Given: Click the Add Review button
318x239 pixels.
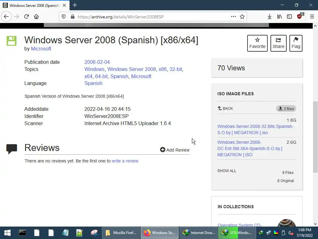Looking at the screenshot, I should pyautogui.click(x=175, y=150).
